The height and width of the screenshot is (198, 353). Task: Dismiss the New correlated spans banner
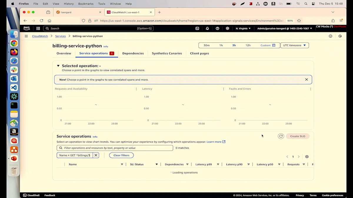click(x=307, y=79)
